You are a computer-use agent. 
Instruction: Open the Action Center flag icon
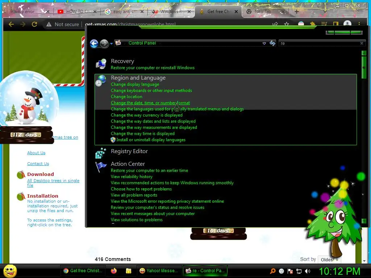click(101, 167)
